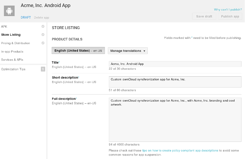Click the Android app icon

coord(9,11)
